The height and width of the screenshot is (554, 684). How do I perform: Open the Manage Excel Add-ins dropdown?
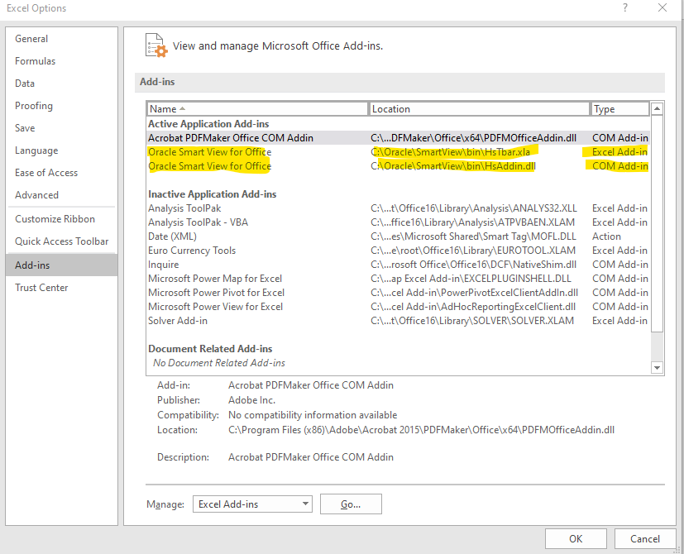point(252,504)
